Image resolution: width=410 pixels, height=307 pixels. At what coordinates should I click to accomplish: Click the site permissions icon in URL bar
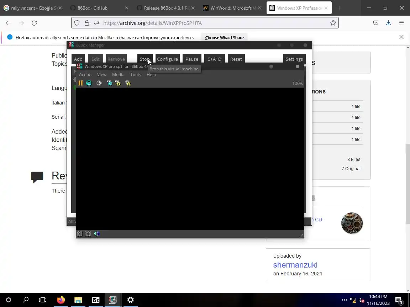point(97,23)
